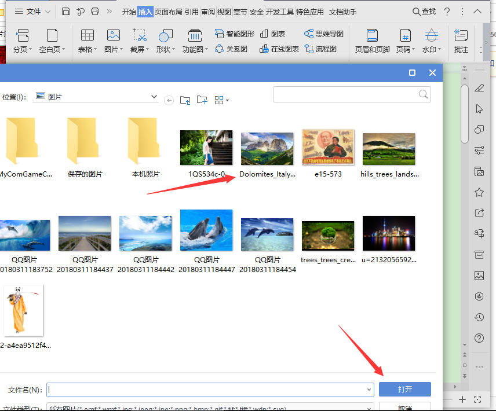Insert a 分页 page break
Viewport: 496px width, 411px height.
coord(23,41)
